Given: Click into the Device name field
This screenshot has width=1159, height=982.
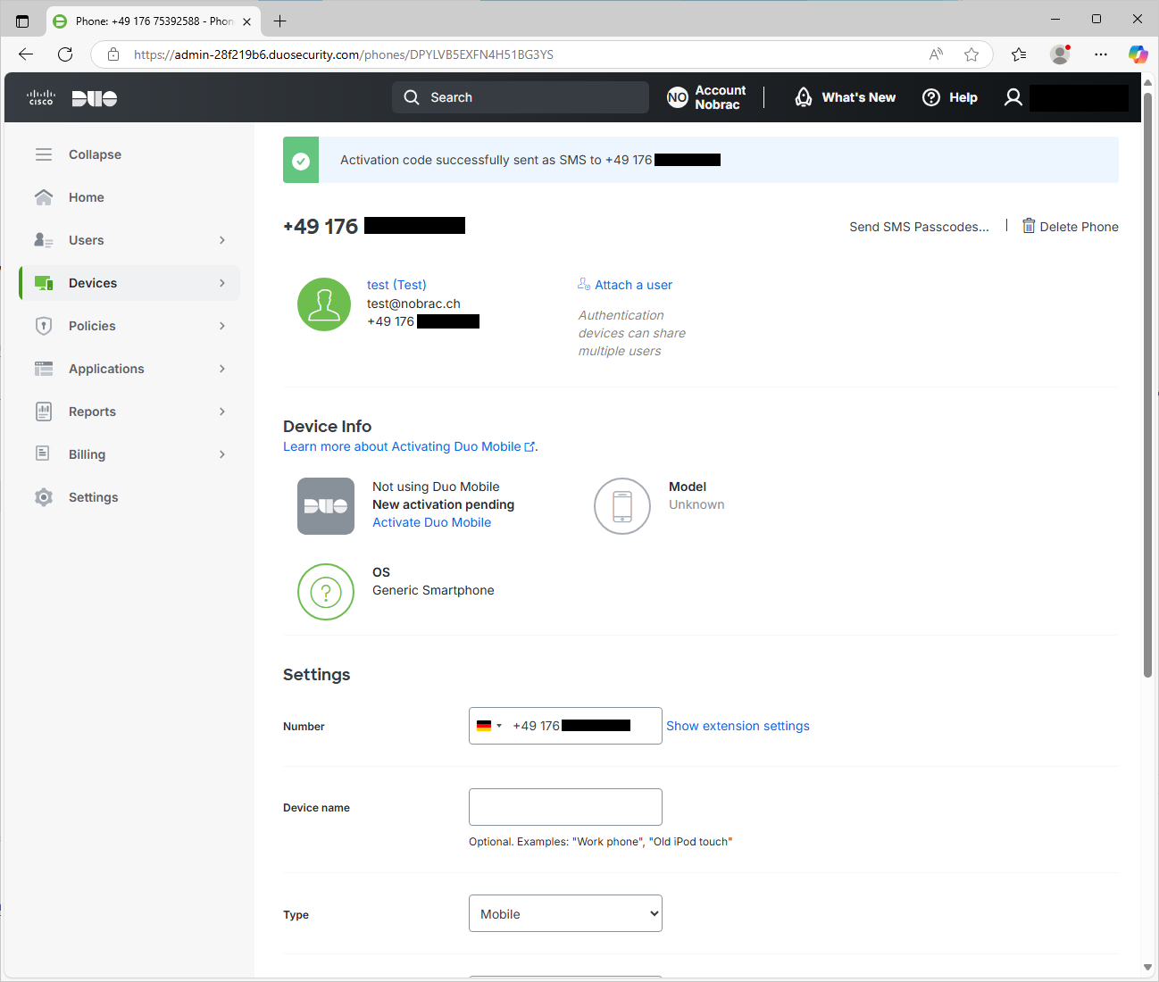Looking at the screenshot, I should [x=565, y=807].
